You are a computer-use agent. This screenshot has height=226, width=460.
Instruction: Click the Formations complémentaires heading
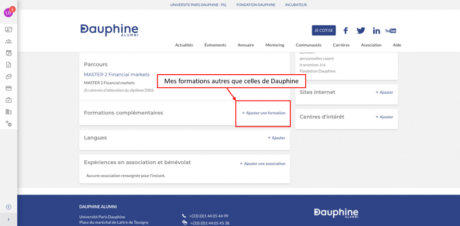pos(123,113)
